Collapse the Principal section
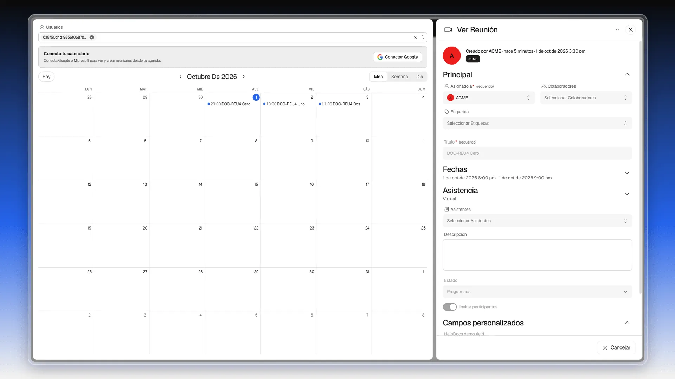Image resolution: width=675 pixels, height=379 pixels. (x=627, y=75)
